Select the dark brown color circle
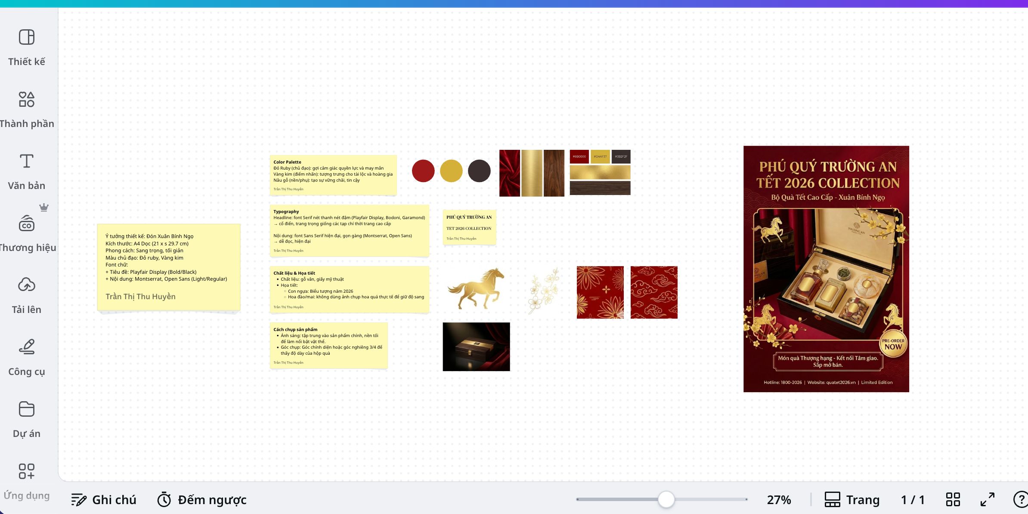 pyautogui.click(x=479, y=171)
